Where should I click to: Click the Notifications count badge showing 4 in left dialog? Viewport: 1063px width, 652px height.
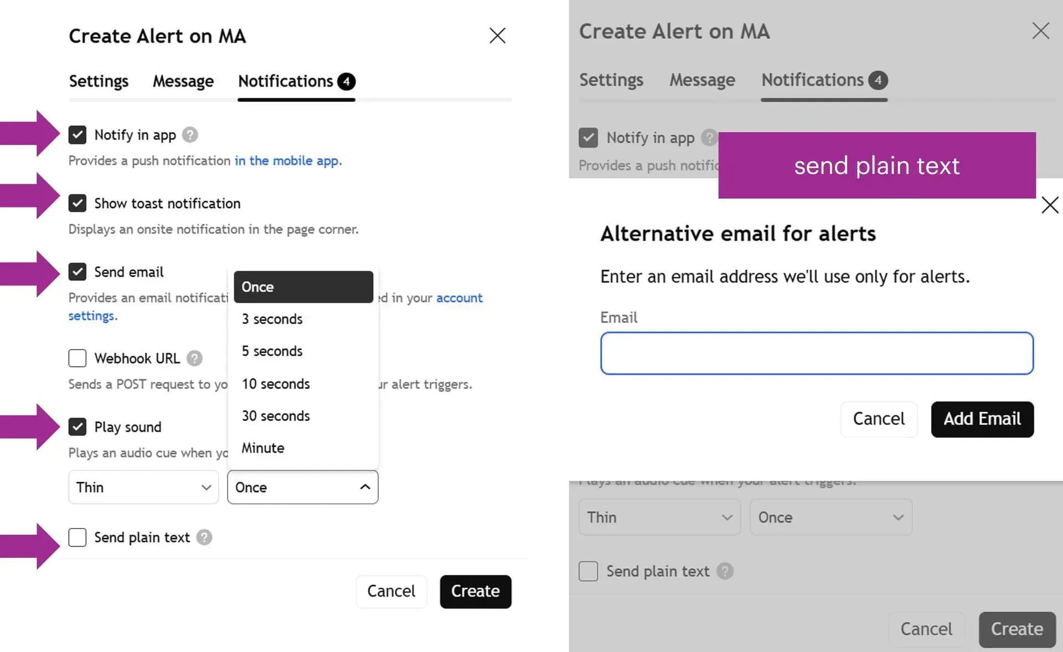347,81
